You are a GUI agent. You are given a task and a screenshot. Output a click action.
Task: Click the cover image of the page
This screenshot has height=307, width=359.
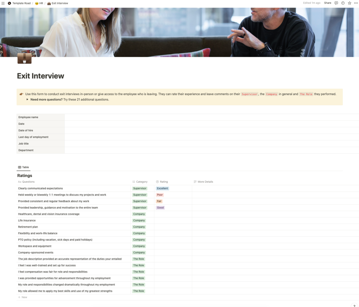pos(179,32)
